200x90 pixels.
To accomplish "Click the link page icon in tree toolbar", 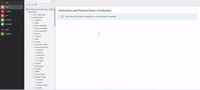I will tap(32, 5).
